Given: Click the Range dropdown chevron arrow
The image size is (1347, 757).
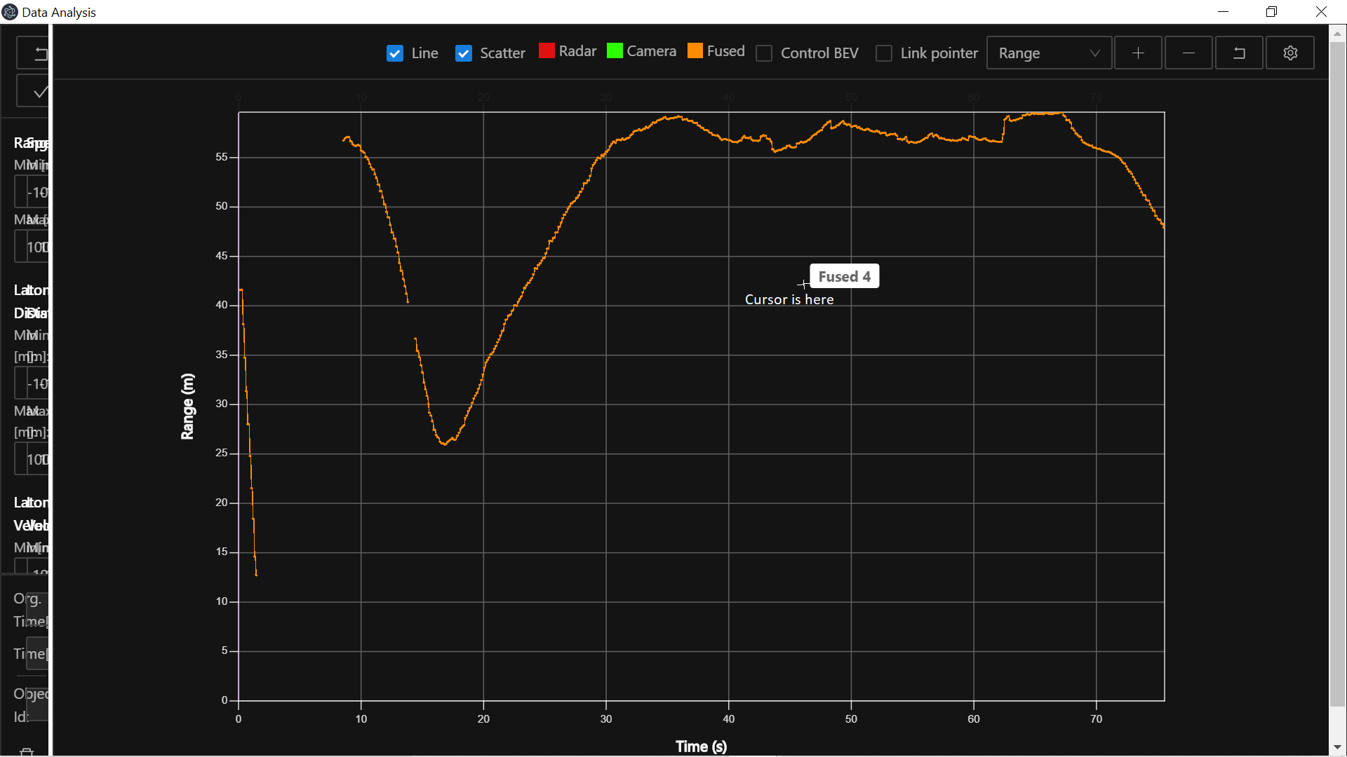Looking at the screenshot, I should pos(1094,53).
